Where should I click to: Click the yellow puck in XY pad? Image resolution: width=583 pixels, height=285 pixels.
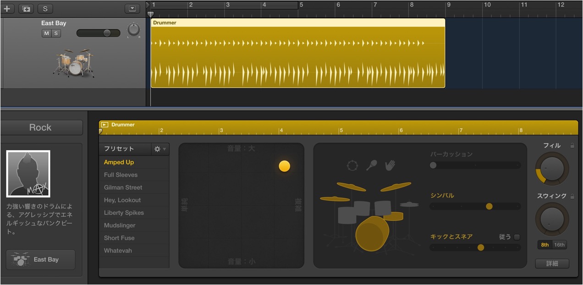[285, 166]
